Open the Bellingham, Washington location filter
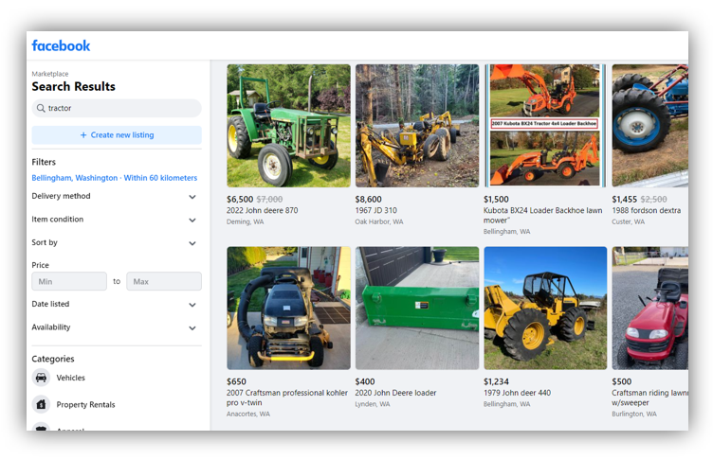713x459 pixels. click(114, 178)
